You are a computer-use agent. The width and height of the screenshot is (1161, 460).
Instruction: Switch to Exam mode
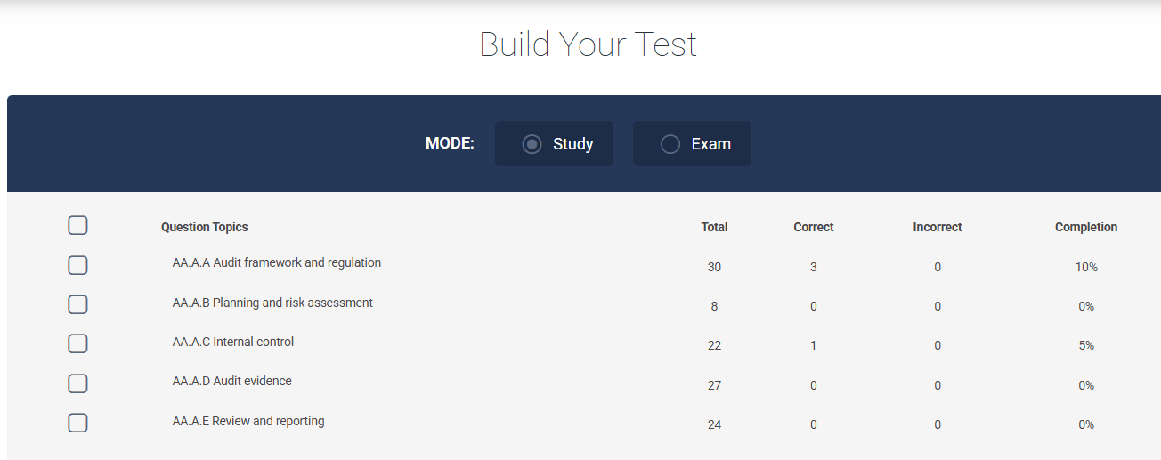pyautogui.click(x=670, y=144)
